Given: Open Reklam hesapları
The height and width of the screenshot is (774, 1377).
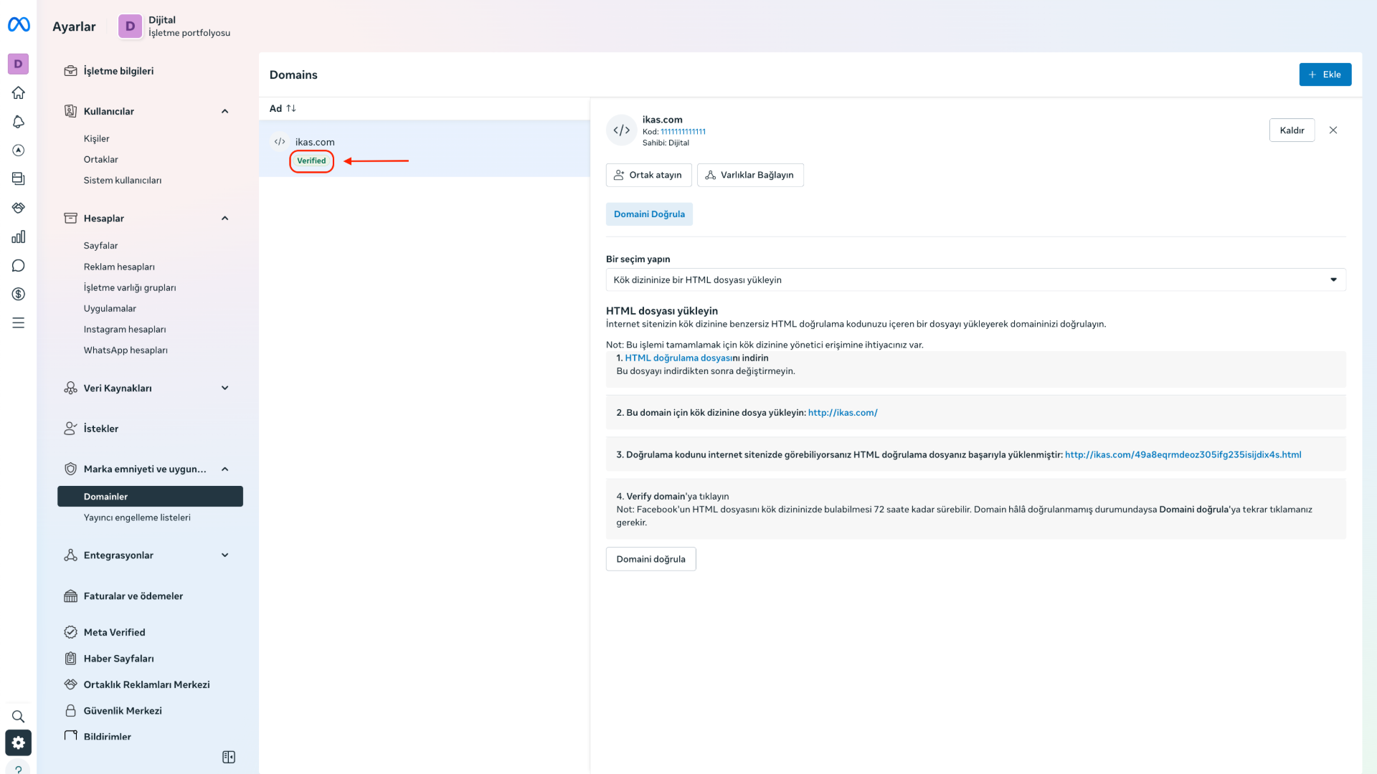Looking at the screenshot, I should (119, 267).
